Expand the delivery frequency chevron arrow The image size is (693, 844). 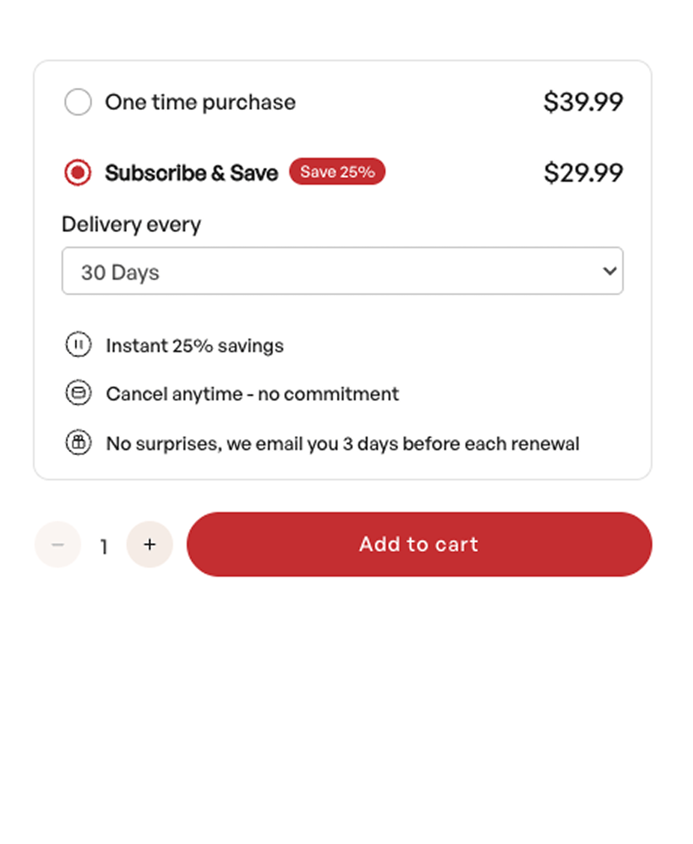coord(610,271)
